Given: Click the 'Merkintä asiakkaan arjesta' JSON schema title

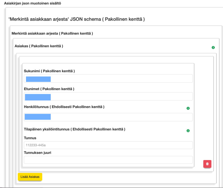Looking at the screenshot, I should pyautogui.click(x=77, y=19).
